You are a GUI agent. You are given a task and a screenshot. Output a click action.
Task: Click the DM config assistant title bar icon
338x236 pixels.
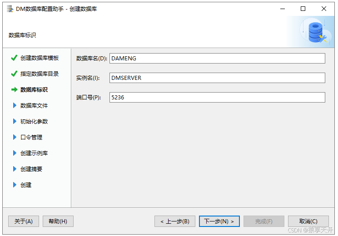tap(10, 9)
